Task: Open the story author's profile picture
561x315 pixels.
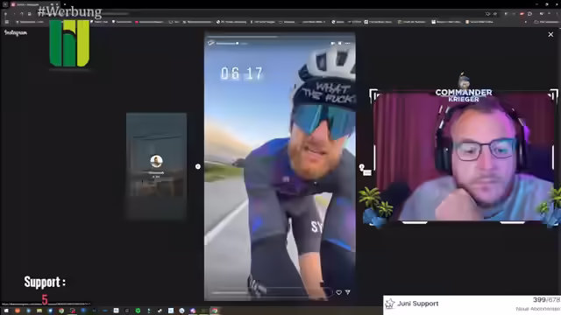Action: pos(210,43)
